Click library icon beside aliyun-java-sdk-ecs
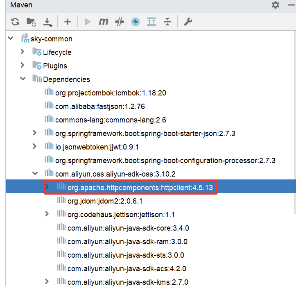Image resolution: width=296 pixels, height=297 pixels. (x=61, y=268)
